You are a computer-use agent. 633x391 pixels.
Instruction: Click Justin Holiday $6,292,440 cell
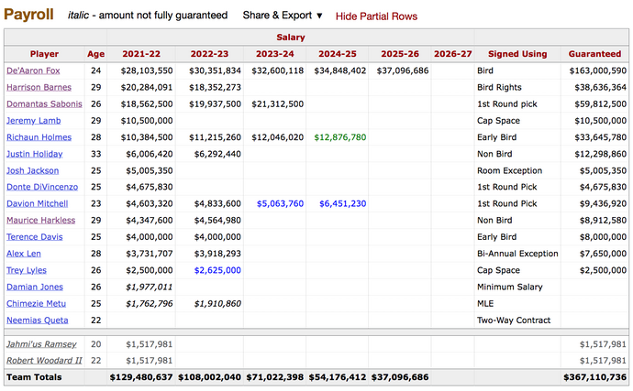(217, 154)
